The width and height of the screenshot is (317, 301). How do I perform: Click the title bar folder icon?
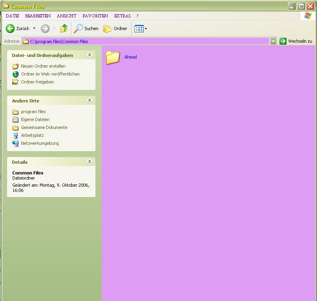click(6, 6)
